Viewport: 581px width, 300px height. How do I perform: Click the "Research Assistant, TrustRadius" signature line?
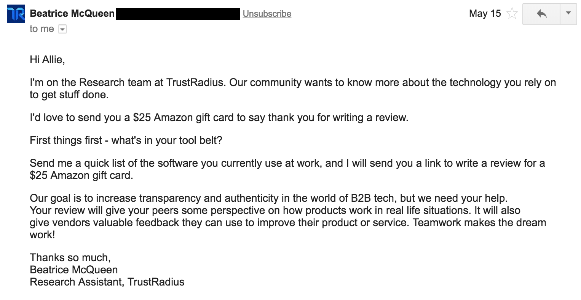coord(107,282)
